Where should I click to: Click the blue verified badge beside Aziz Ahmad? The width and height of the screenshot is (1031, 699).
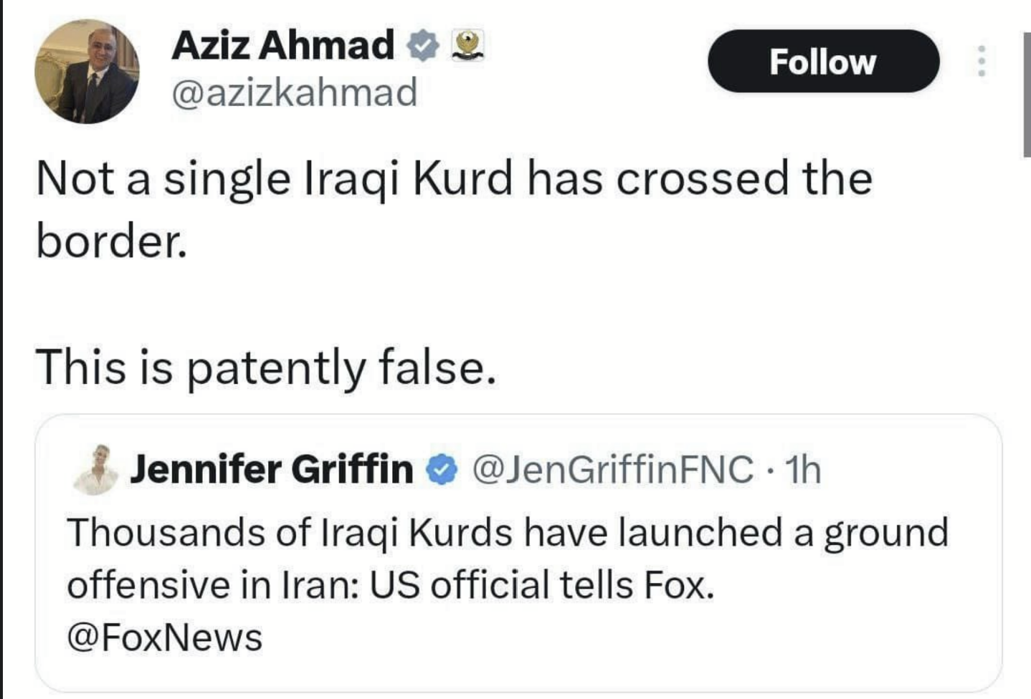(x=423, y=47)
